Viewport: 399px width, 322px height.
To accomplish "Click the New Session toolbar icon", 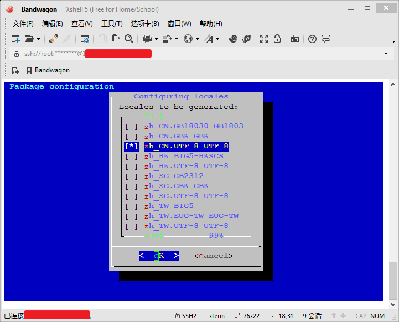I will click(15, 39).
